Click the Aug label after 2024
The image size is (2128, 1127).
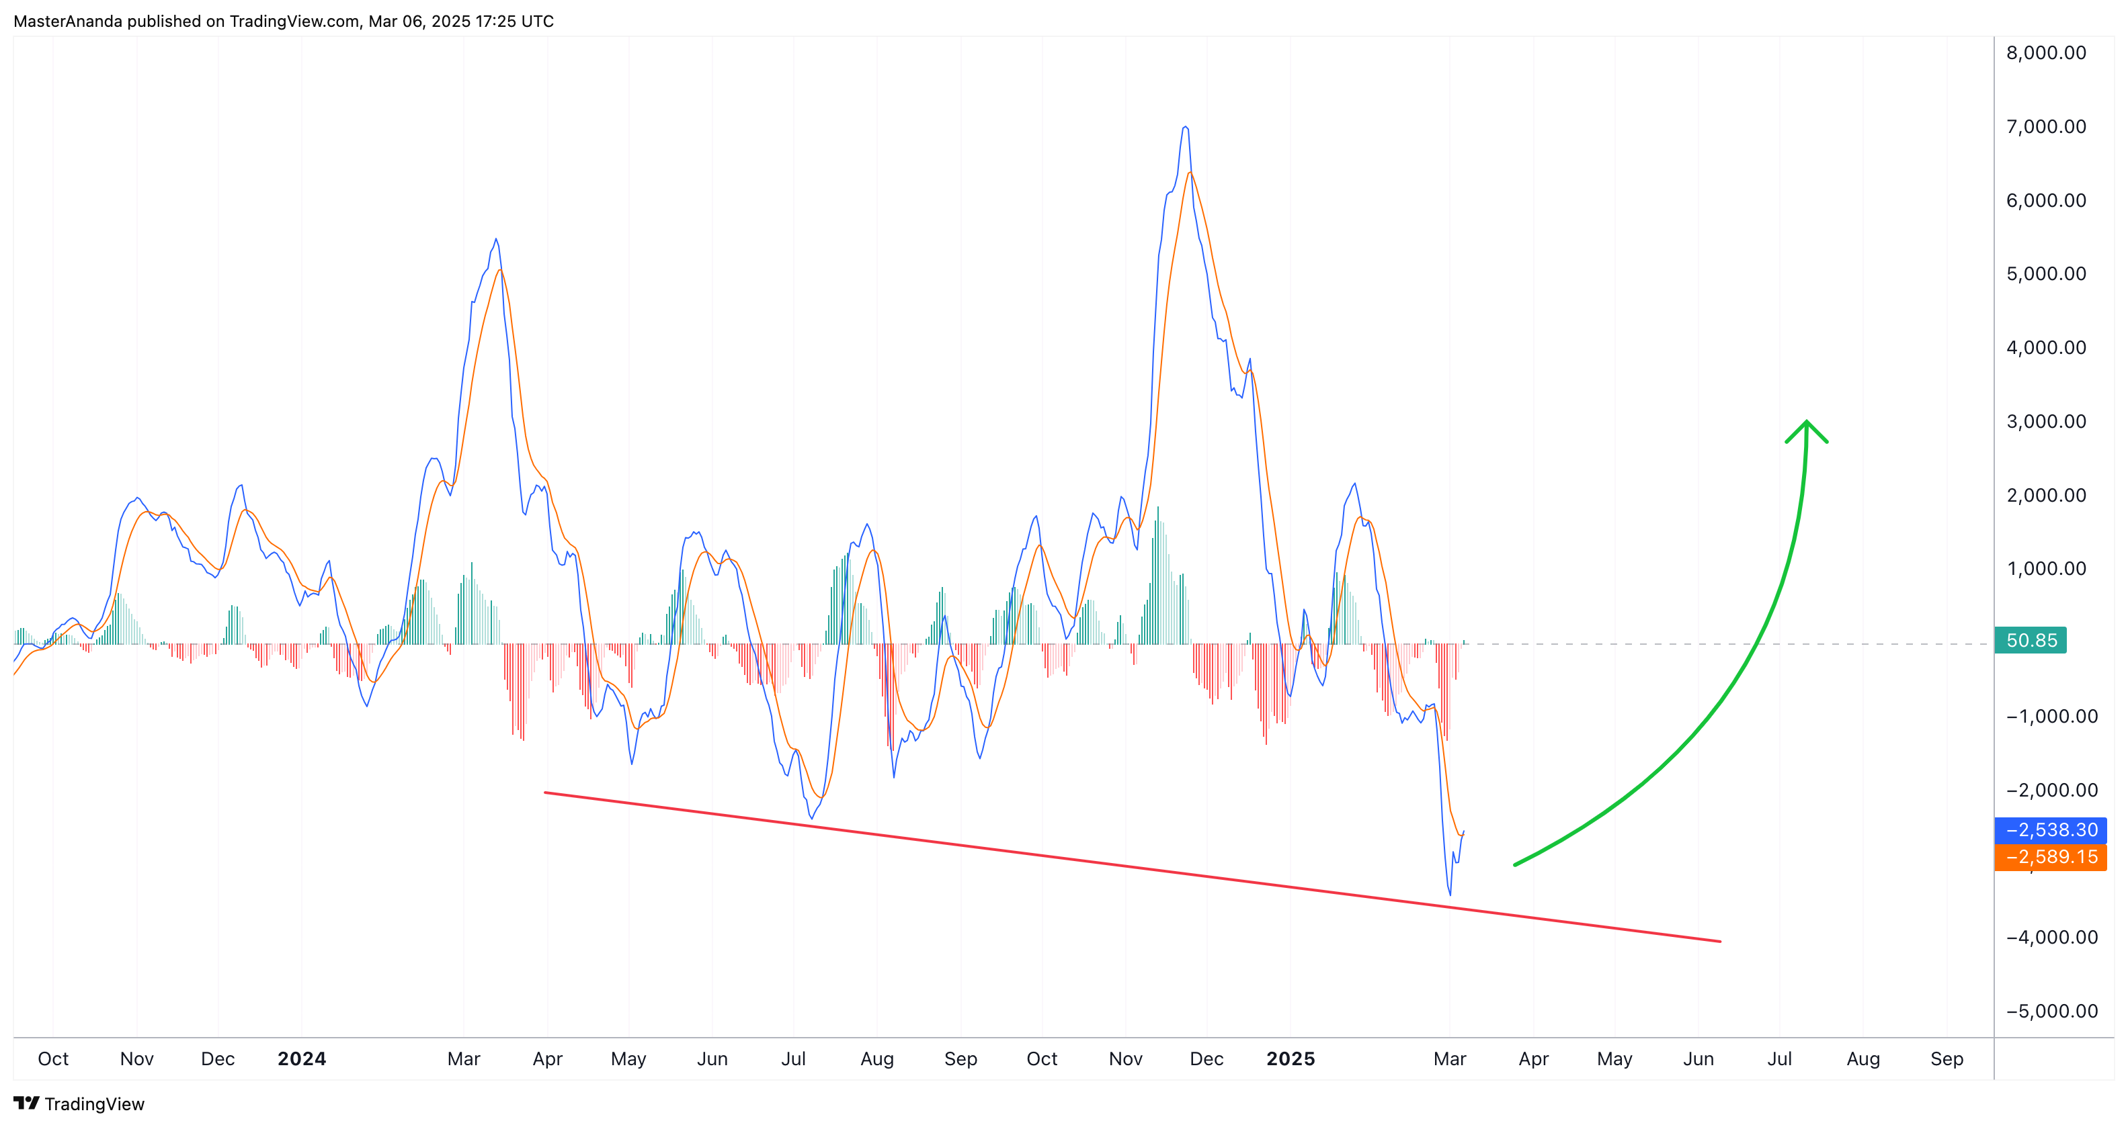click(877, 1059)
